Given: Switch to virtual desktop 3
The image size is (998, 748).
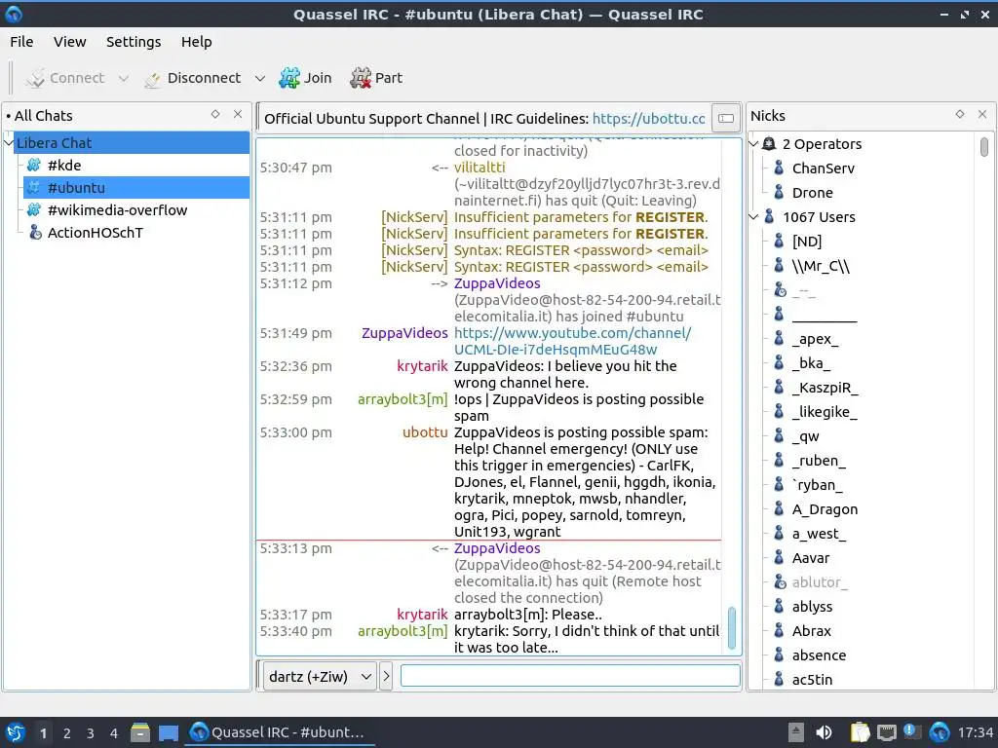Looking at the screenshot, I should 91,733.
